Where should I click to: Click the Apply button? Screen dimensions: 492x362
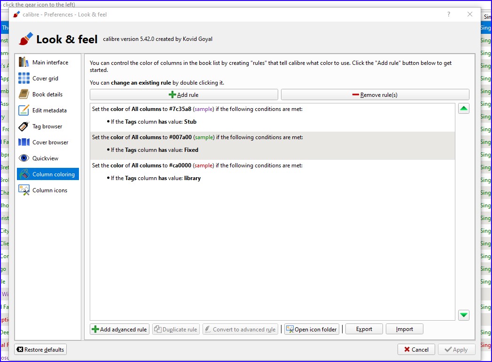[x=457, y=349]
